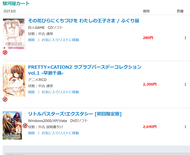190x155 pixels.
Task: Delete the 280円 item with 削除
Action: (x=31, y=40)
